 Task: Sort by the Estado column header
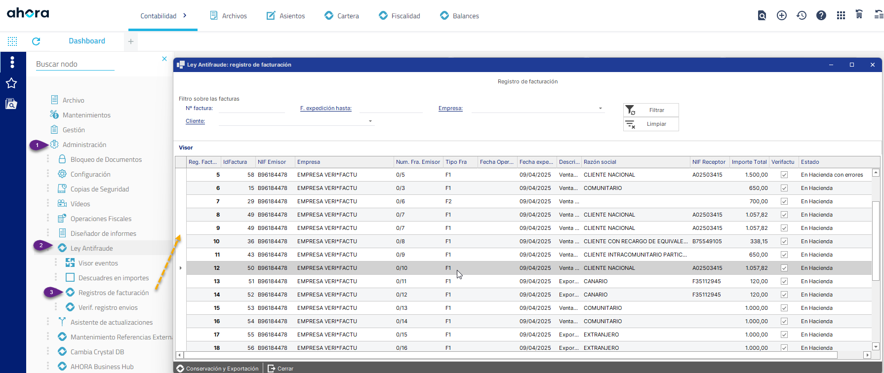tap(810, 162)
